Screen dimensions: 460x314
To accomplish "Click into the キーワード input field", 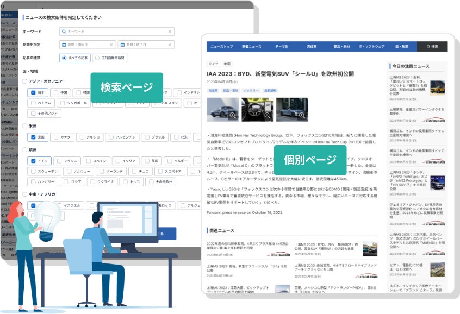I will pos(117,32).
